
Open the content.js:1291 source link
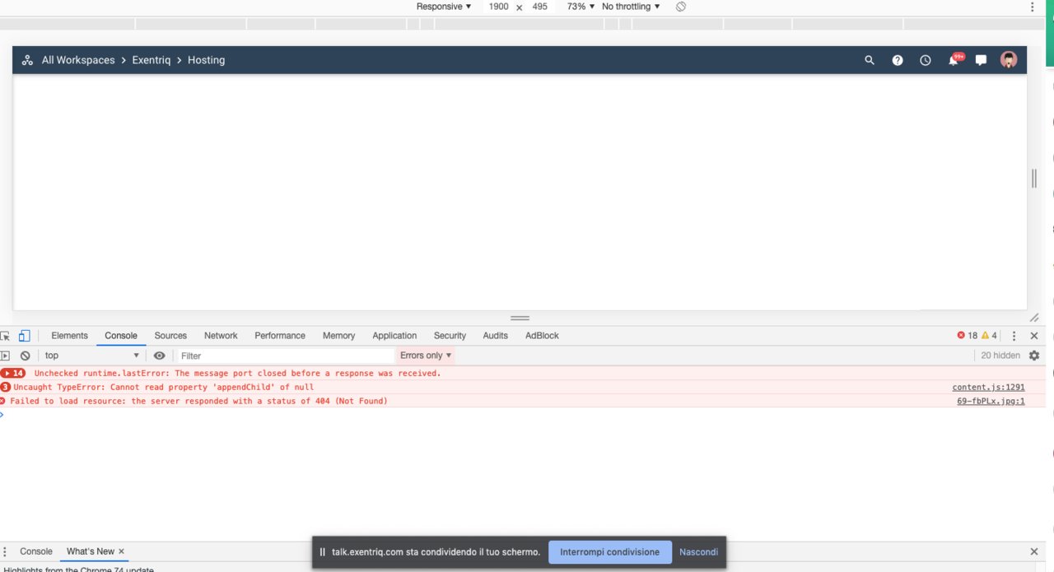988,387
